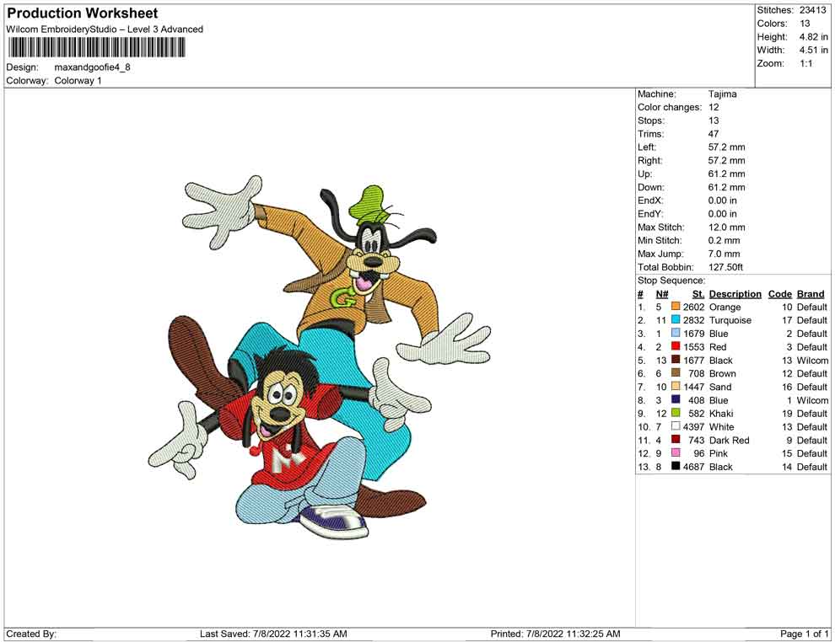This screenshot has height=642, width=835.
Task: Click the Total Bobbin value 127.50ft
Action: point(725,267)
